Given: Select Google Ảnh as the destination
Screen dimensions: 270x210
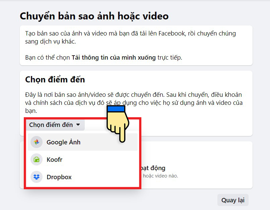Looking at the screenshot, I should click(64, 142).
